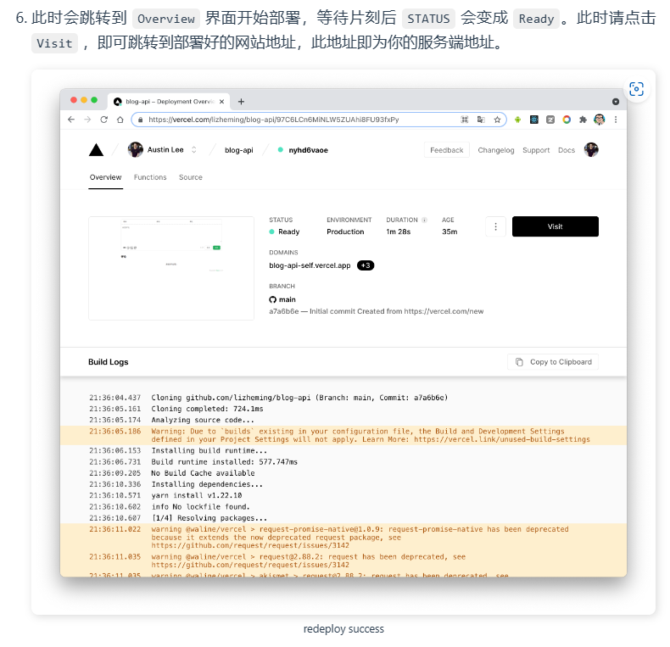
Task: Click the gray square extension icon
Action: tap(550, 120)
